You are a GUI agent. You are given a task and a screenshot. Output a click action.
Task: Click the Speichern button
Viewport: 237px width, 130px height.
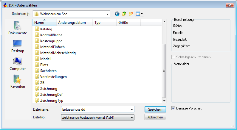tap(155, 109)
